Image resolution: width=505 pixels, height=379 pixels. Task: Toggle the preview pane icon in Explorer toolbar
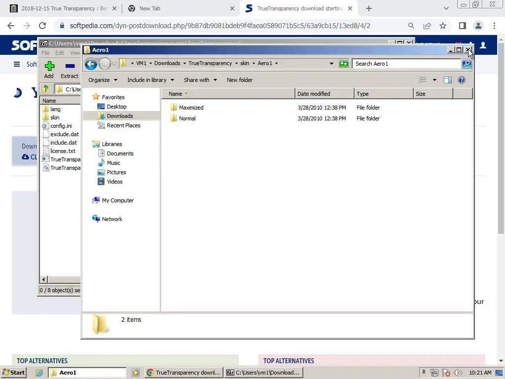point(447,80)
